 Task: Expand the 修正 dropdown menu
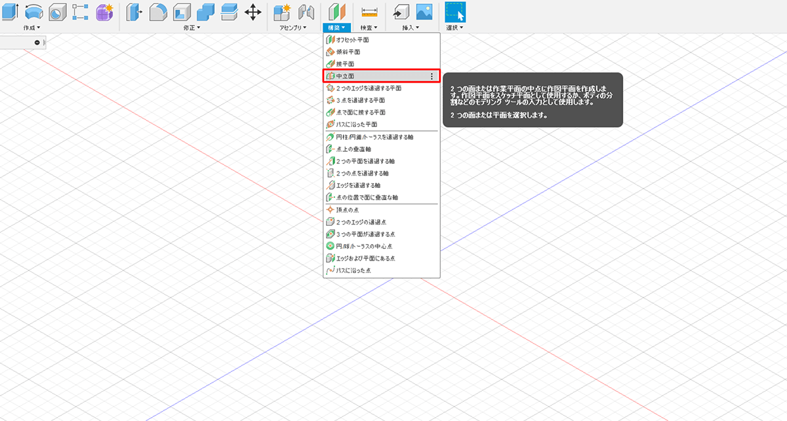click(x=192, y=28)
